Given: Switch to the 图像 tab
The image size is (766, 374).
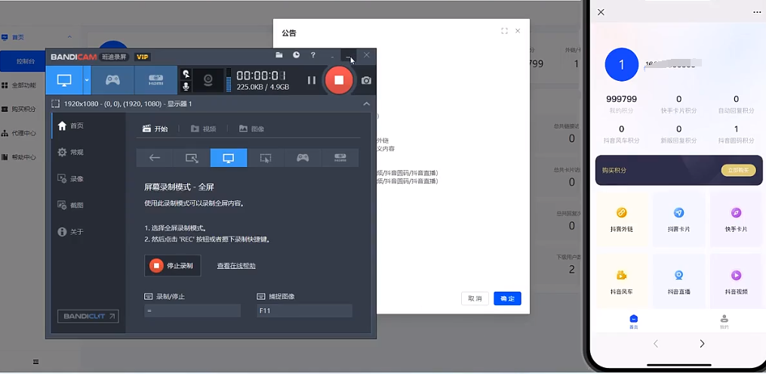Looking at the screenshot, I should pos(251,129).
